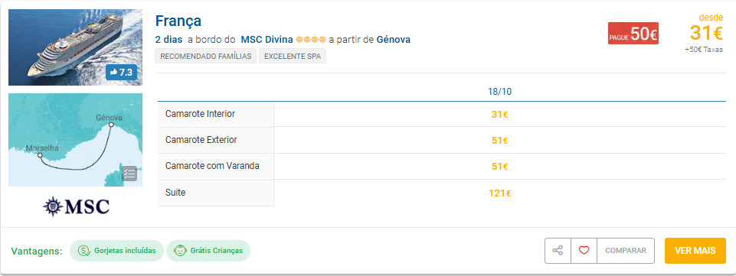Click the share icon button
Image resolution: width=736 pixels, height=276 pixels.
click(558, 251)
